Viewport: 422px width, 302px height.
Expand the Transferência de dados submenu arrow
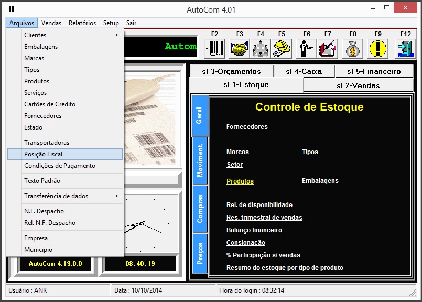(117, 196)
